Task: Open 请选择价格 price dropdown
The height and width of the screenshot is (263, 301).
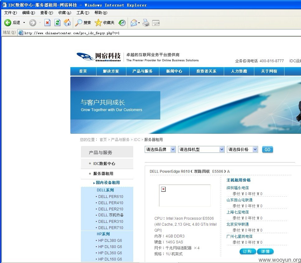Action: click(x=242, y=149)
